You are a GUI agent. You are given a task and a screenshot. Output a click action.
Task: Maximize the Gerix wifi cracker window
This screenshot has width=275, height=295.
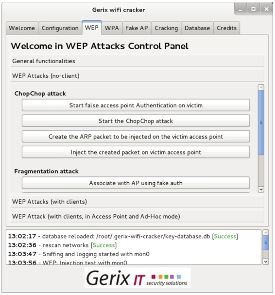253,9
